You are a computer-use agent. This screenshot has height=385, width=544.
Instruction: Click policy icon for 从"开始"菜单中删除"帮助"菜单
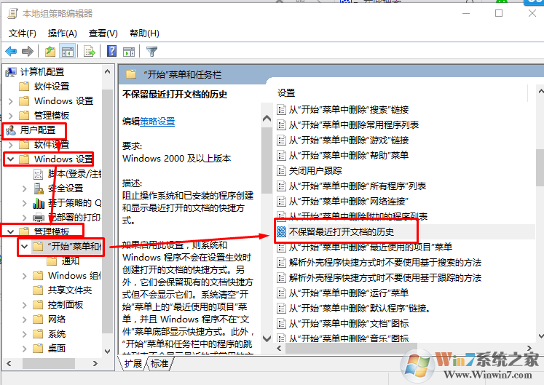click(281, 156)
